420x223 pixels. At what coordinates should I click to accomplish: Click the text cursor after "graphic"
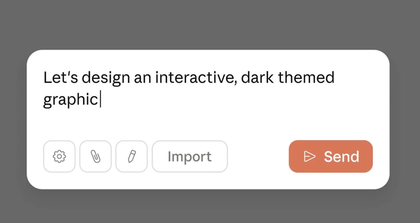tap(100, 100)
